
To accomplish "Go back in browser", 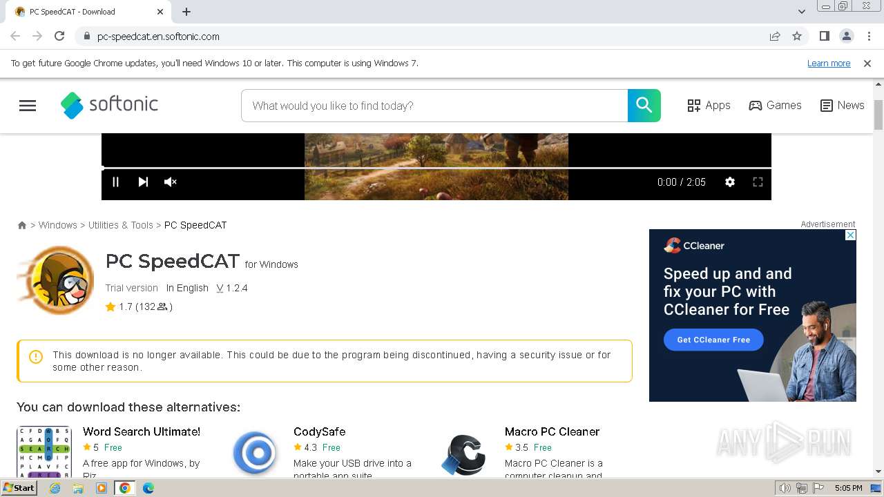I will coord(15,37).
